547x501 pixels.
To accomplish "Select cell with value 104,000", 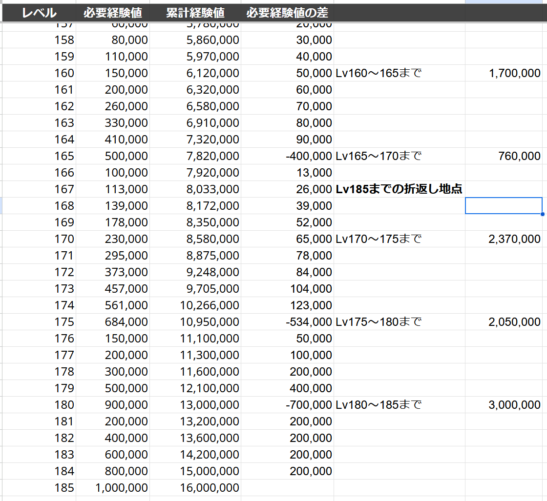I will coord(287,288).
